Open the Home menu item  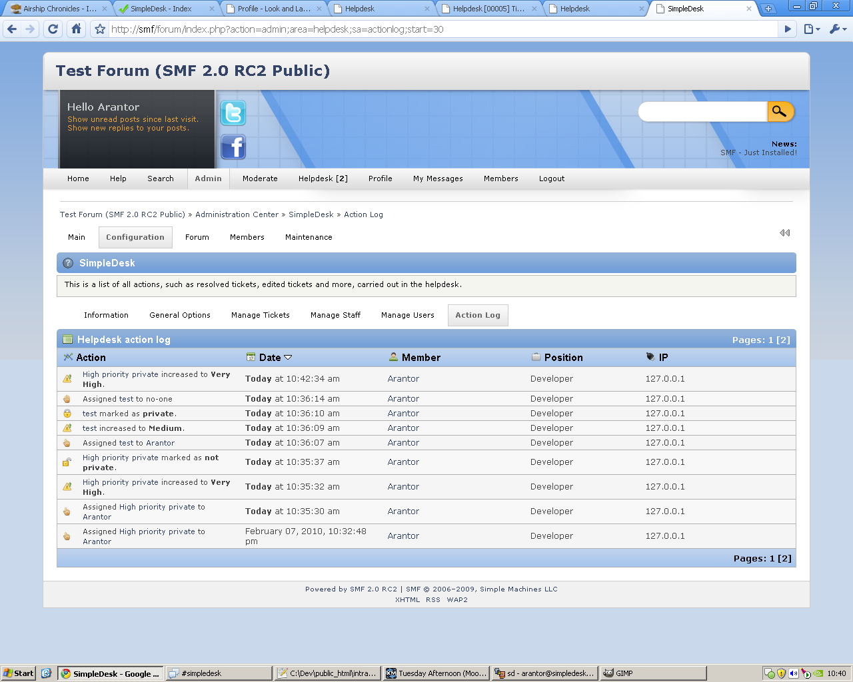tap(78, 178)
